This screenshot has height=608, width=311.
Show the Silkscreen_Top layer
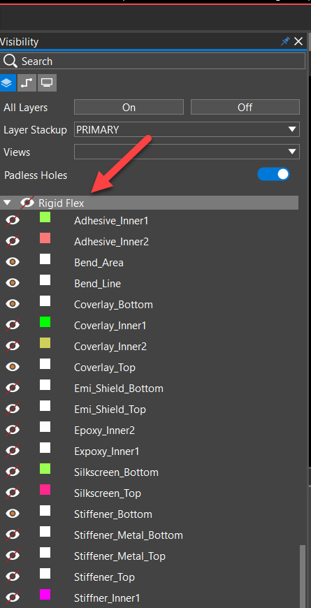tap(13, 493)
